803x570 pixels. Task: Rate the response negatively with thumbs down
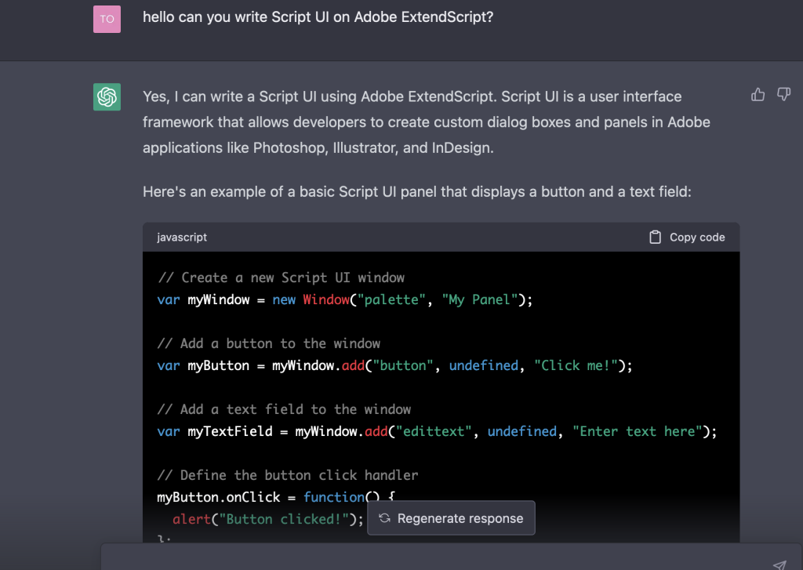(783, 94)
